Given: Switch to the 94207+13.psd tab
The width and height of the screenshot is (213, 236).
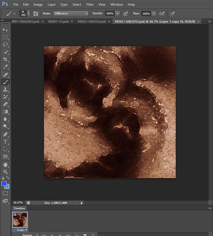Looking at the screenshot, I should coord(58,21).
